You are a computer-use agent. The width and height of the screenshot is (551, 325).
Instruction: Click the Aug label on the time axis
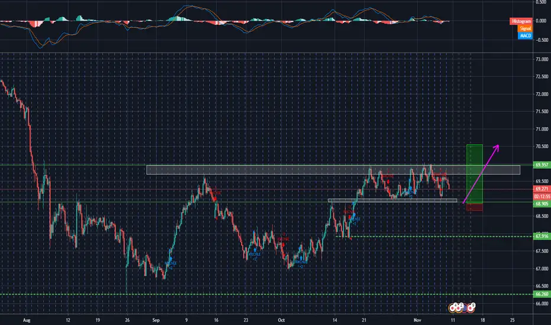pyautogui.click(x=27, y=320)
